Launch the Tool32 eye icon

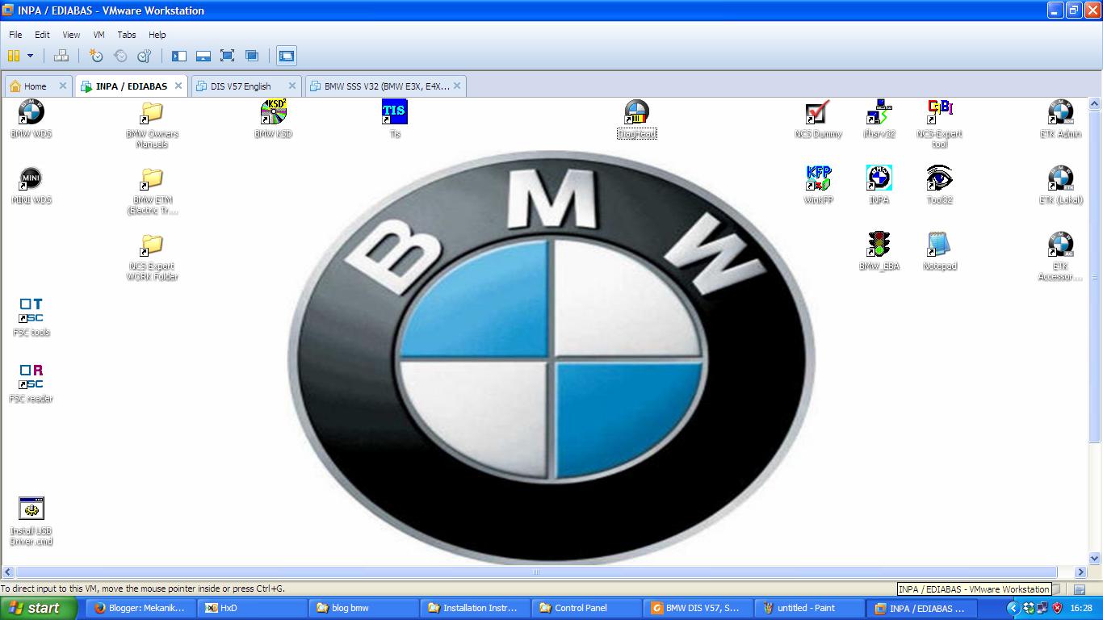[x=939, y=185]
